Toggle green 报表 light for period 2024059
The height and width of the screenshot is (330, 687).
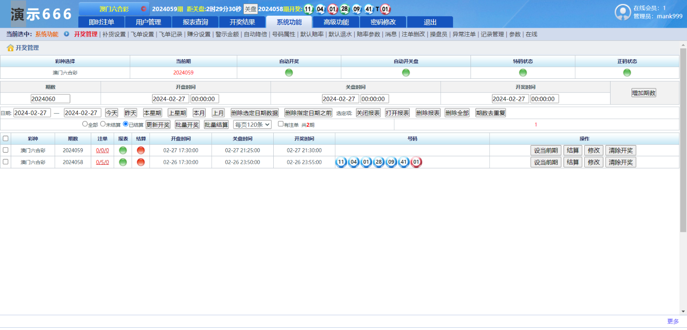pos(123,150)
